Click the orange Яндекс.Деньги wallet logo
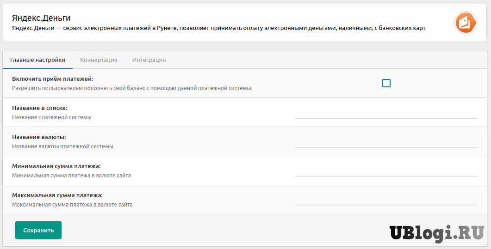Viewport: 491px width, 249px height. tap(466, 23)
